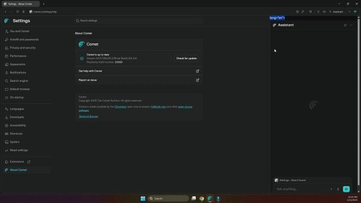
Task: Open the You and Comet settings section
Action: pos(20,31)
